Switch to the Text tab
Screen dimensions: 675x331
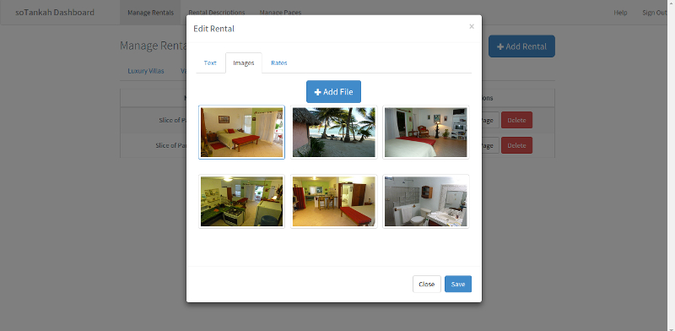(x=210, y=63)
